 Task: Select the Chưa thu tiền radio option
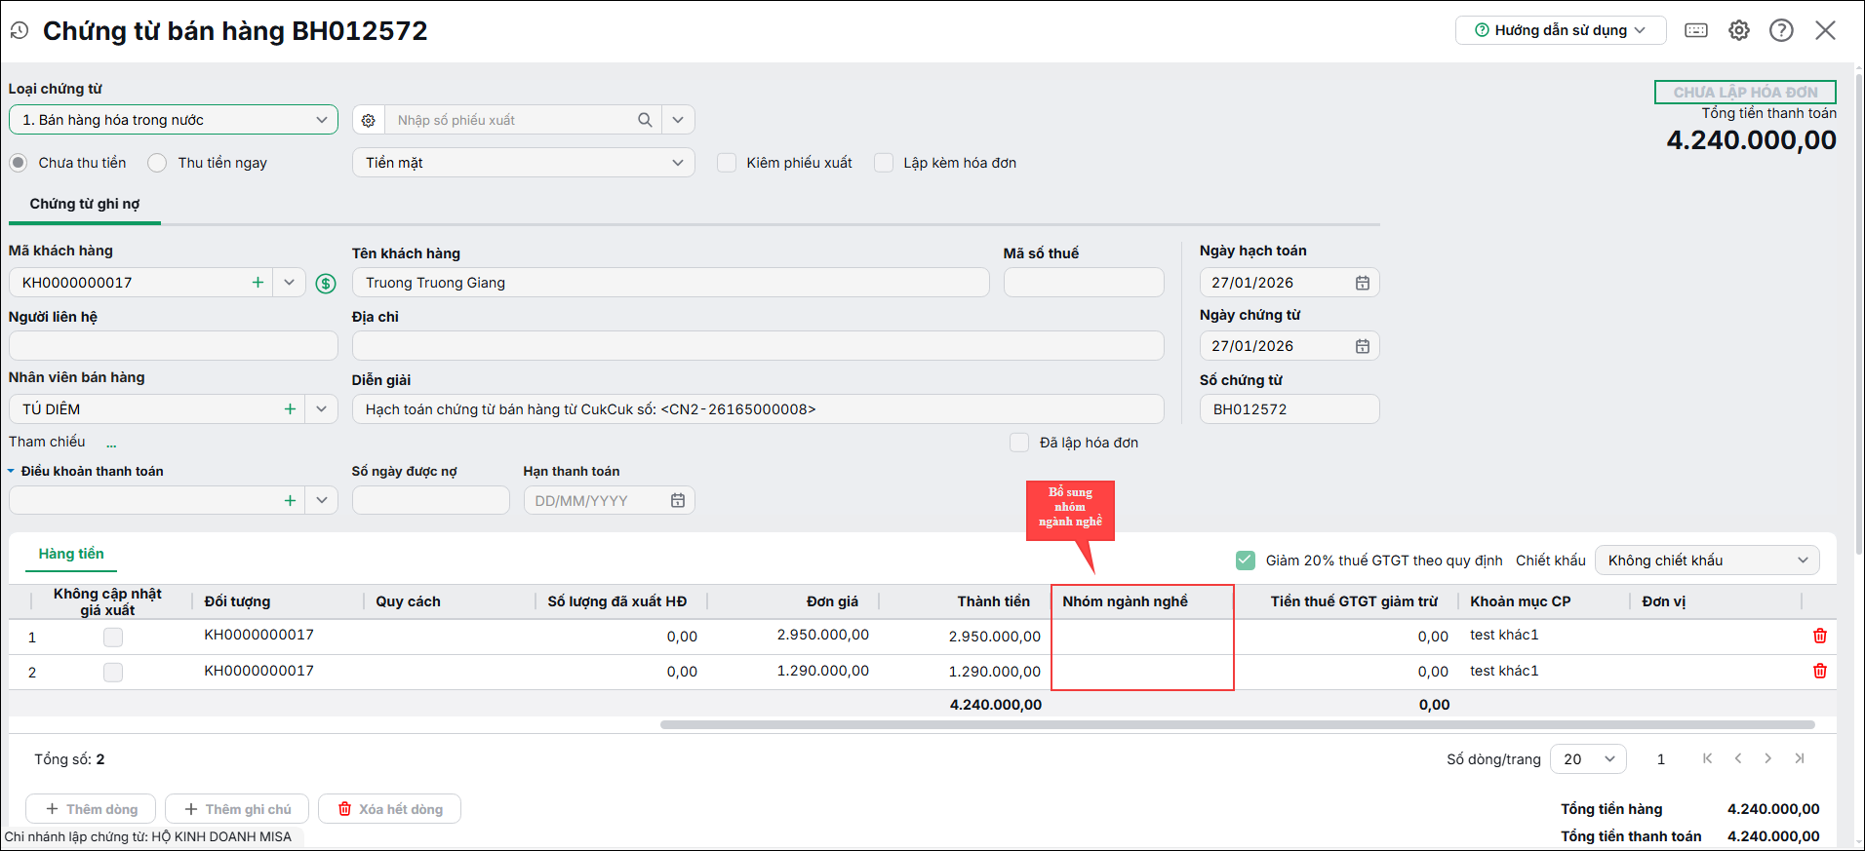point(19,163)
